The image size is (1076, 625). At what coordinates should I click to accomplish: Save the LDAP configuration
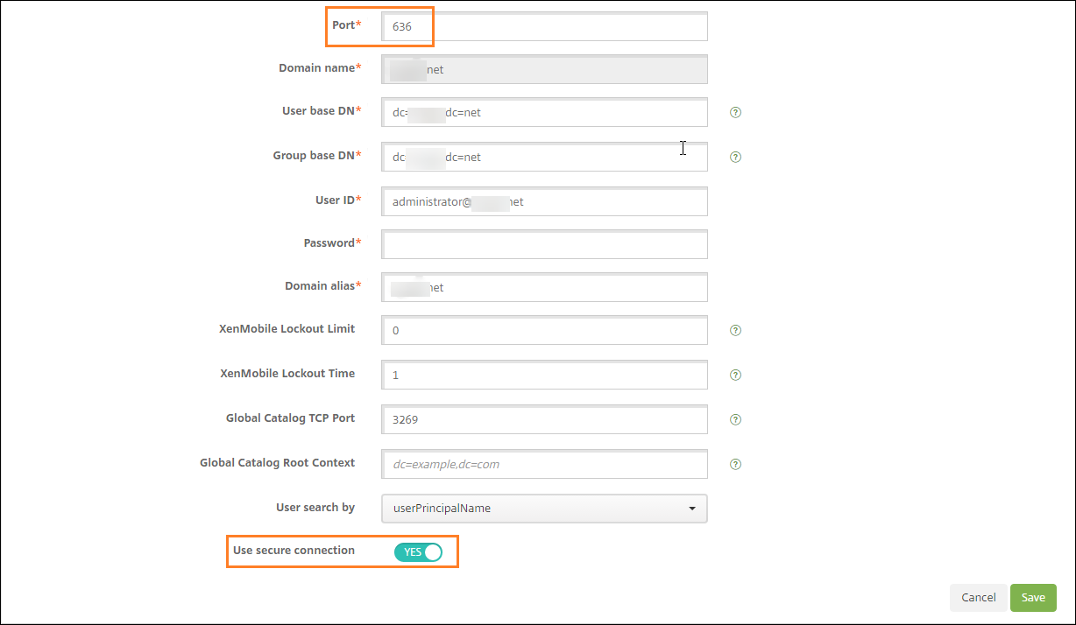pos(1033,598)
